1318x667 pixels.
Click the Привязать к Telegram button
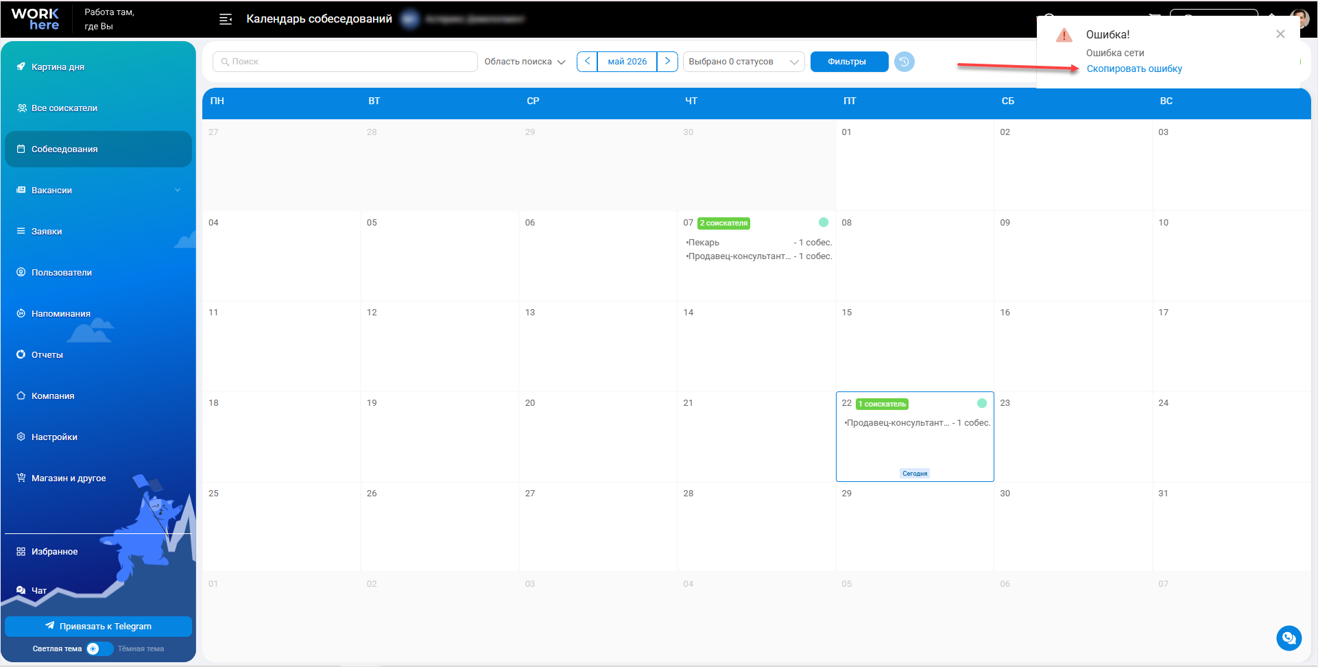pos(98,626)
